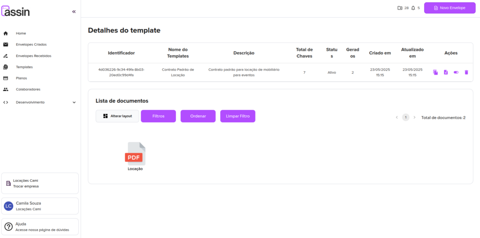The image size is (480, 238).
Task: Click the Ativo status cell
Action: [x=332, y=73]
